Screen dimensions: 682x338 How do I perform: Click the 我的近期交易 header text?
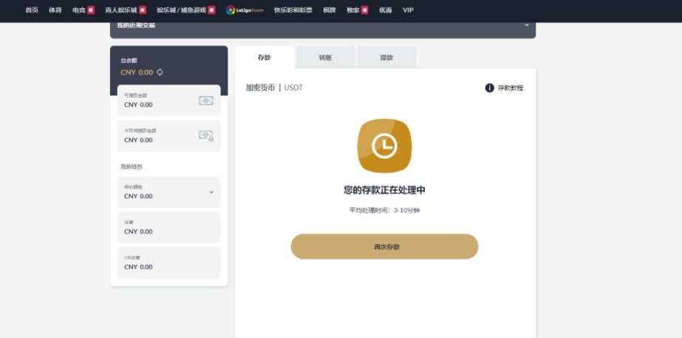coord(136,25)
